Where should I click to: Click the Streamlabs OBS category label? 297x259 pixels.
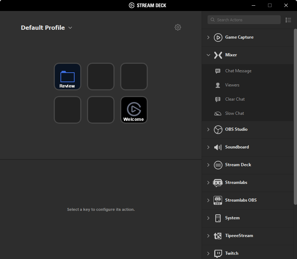tap(241, 200)
